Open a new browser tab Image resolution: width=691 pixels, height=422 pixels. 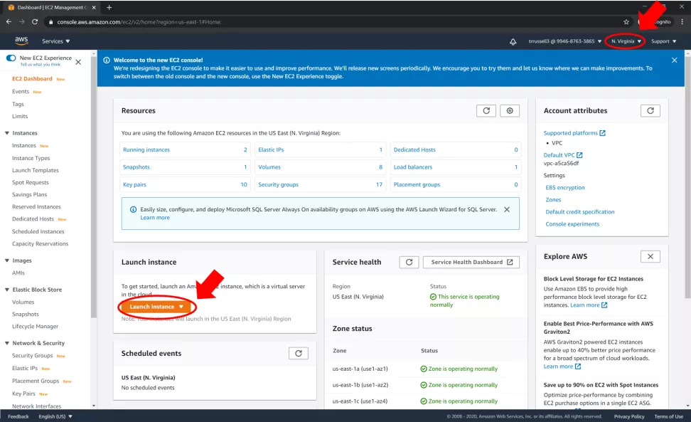coord(109,8)
